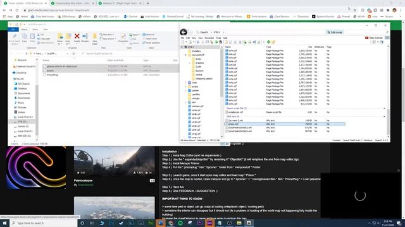The image size is (405, 227).
Task: Open the OpenIV Edit menu
Action: click(188, 38)
